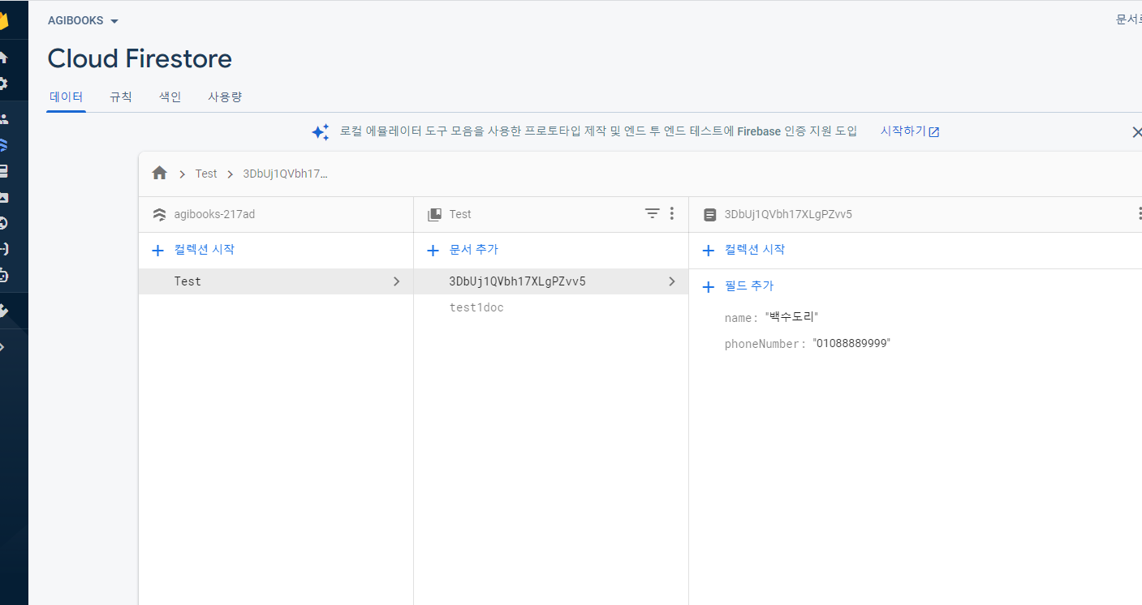Click the phoneNumber value "01088889999"

click(x=851, y=344)
